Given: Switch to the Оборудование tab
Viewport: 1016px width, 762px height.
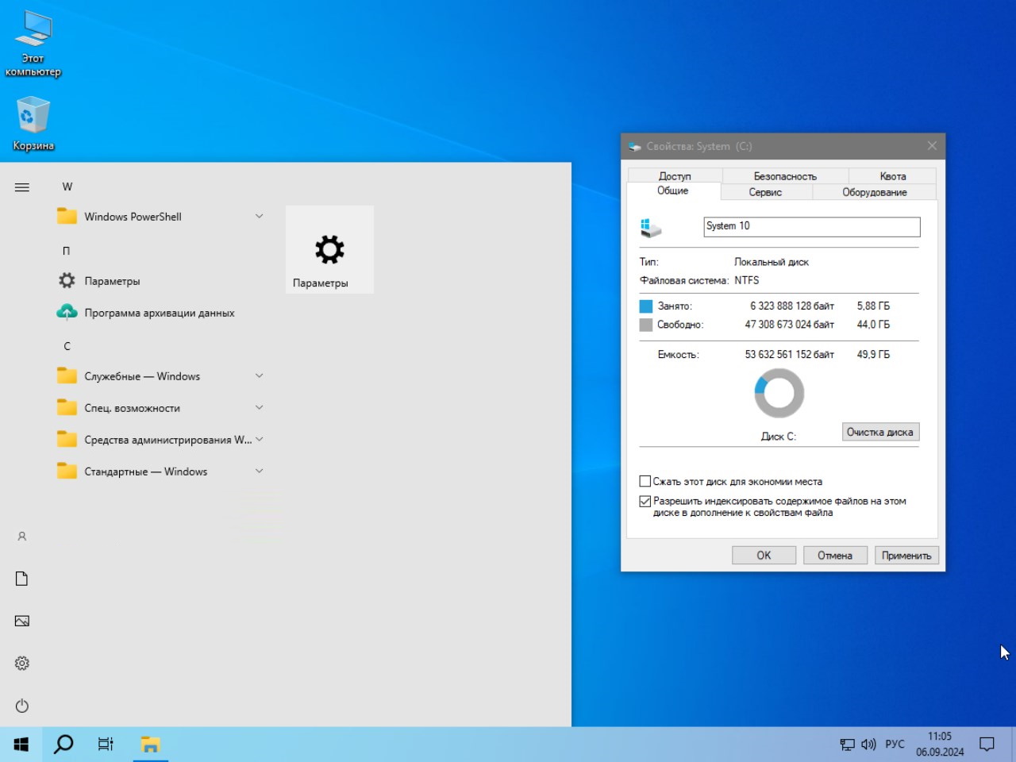Looking at the screenshot, I should pyautogui.click(x=875, y=192).
